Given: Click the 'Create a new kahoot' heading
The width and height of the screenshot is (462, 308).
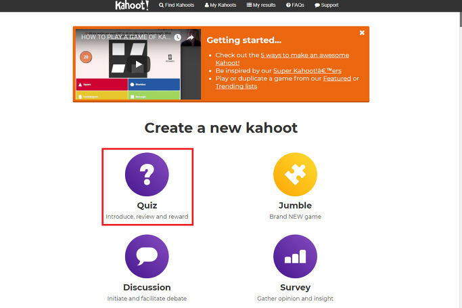Looking at the screenshot, I should [221, 128].
